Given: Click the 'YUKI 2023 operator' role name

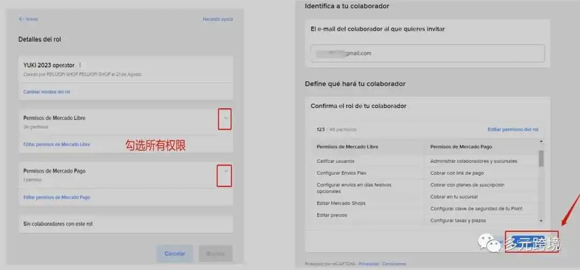Looking at the screenshot, I should pyautogui.click(x=49, y=65).
